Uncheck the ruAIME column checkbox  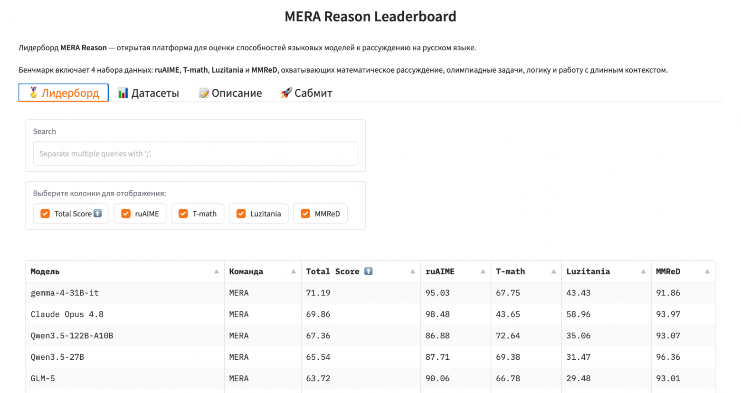[x=126, y=214]
